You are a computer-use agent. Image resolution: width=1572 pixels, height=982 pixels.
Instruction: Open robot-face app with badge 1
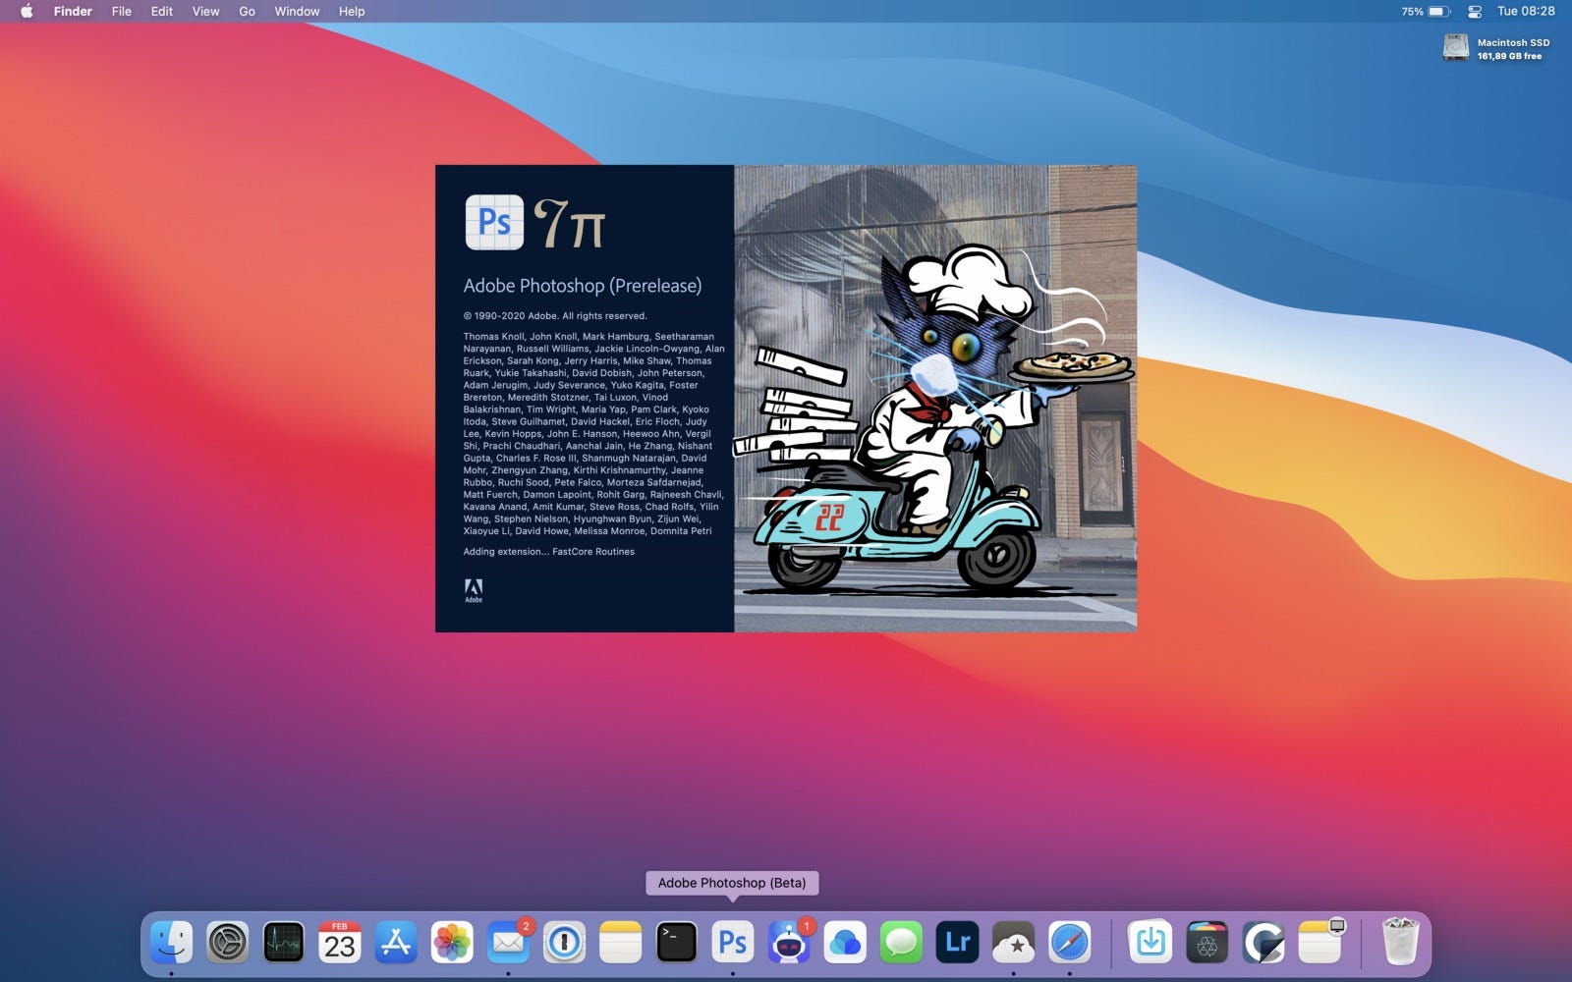click(x=789, y=943)
